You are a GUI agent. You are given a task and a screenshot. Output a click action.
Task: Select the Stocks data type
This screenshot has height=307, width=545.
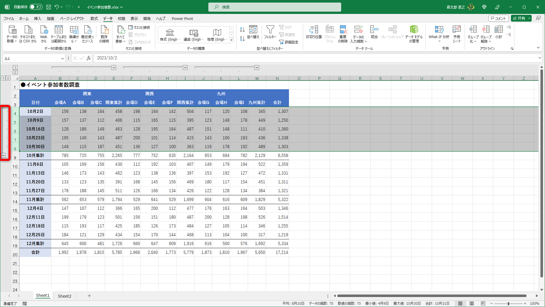(x=170, y=35)
